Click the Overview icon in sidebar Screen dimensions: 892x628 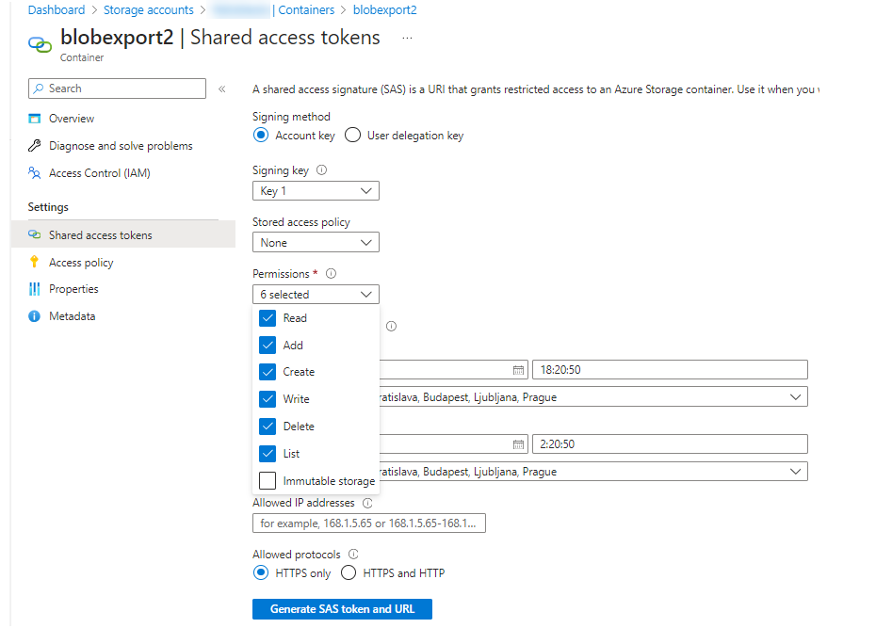point(35,119)
